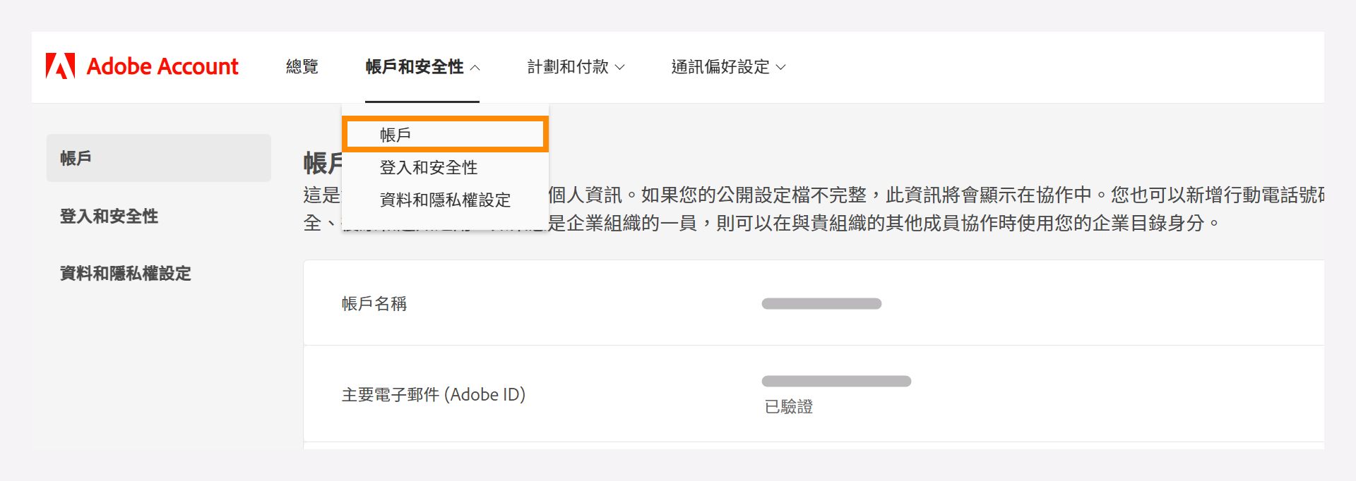Screen dimensions: 1356x481
Task: Click the 已驗證 verification label
Action: click(x=788, y=406)
